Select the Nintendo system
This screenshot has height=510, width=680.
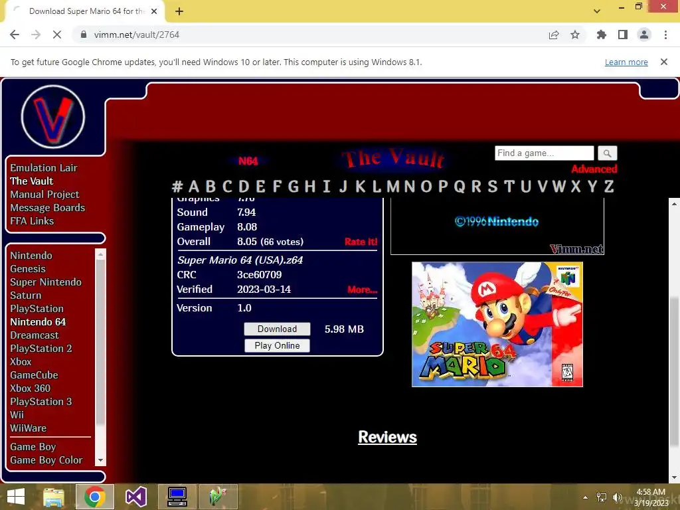(x=31, y=256)
